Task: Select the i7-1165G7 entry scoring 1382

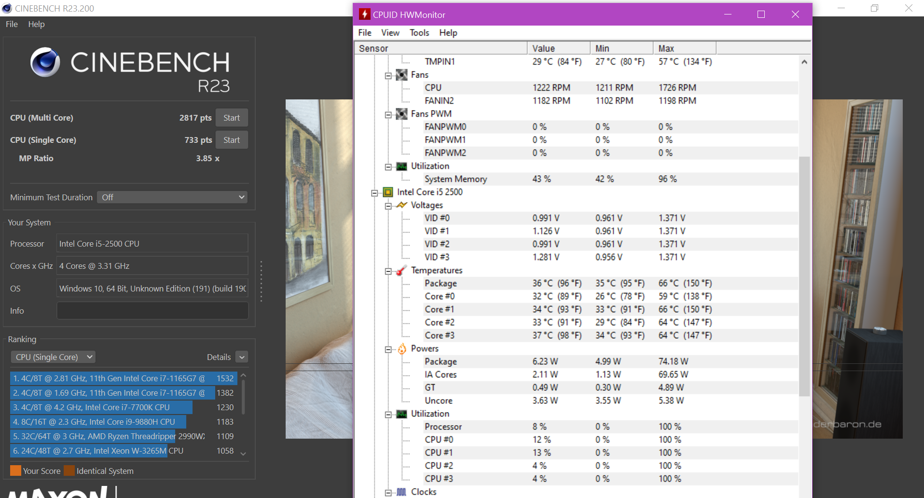Action: [124, 393]
